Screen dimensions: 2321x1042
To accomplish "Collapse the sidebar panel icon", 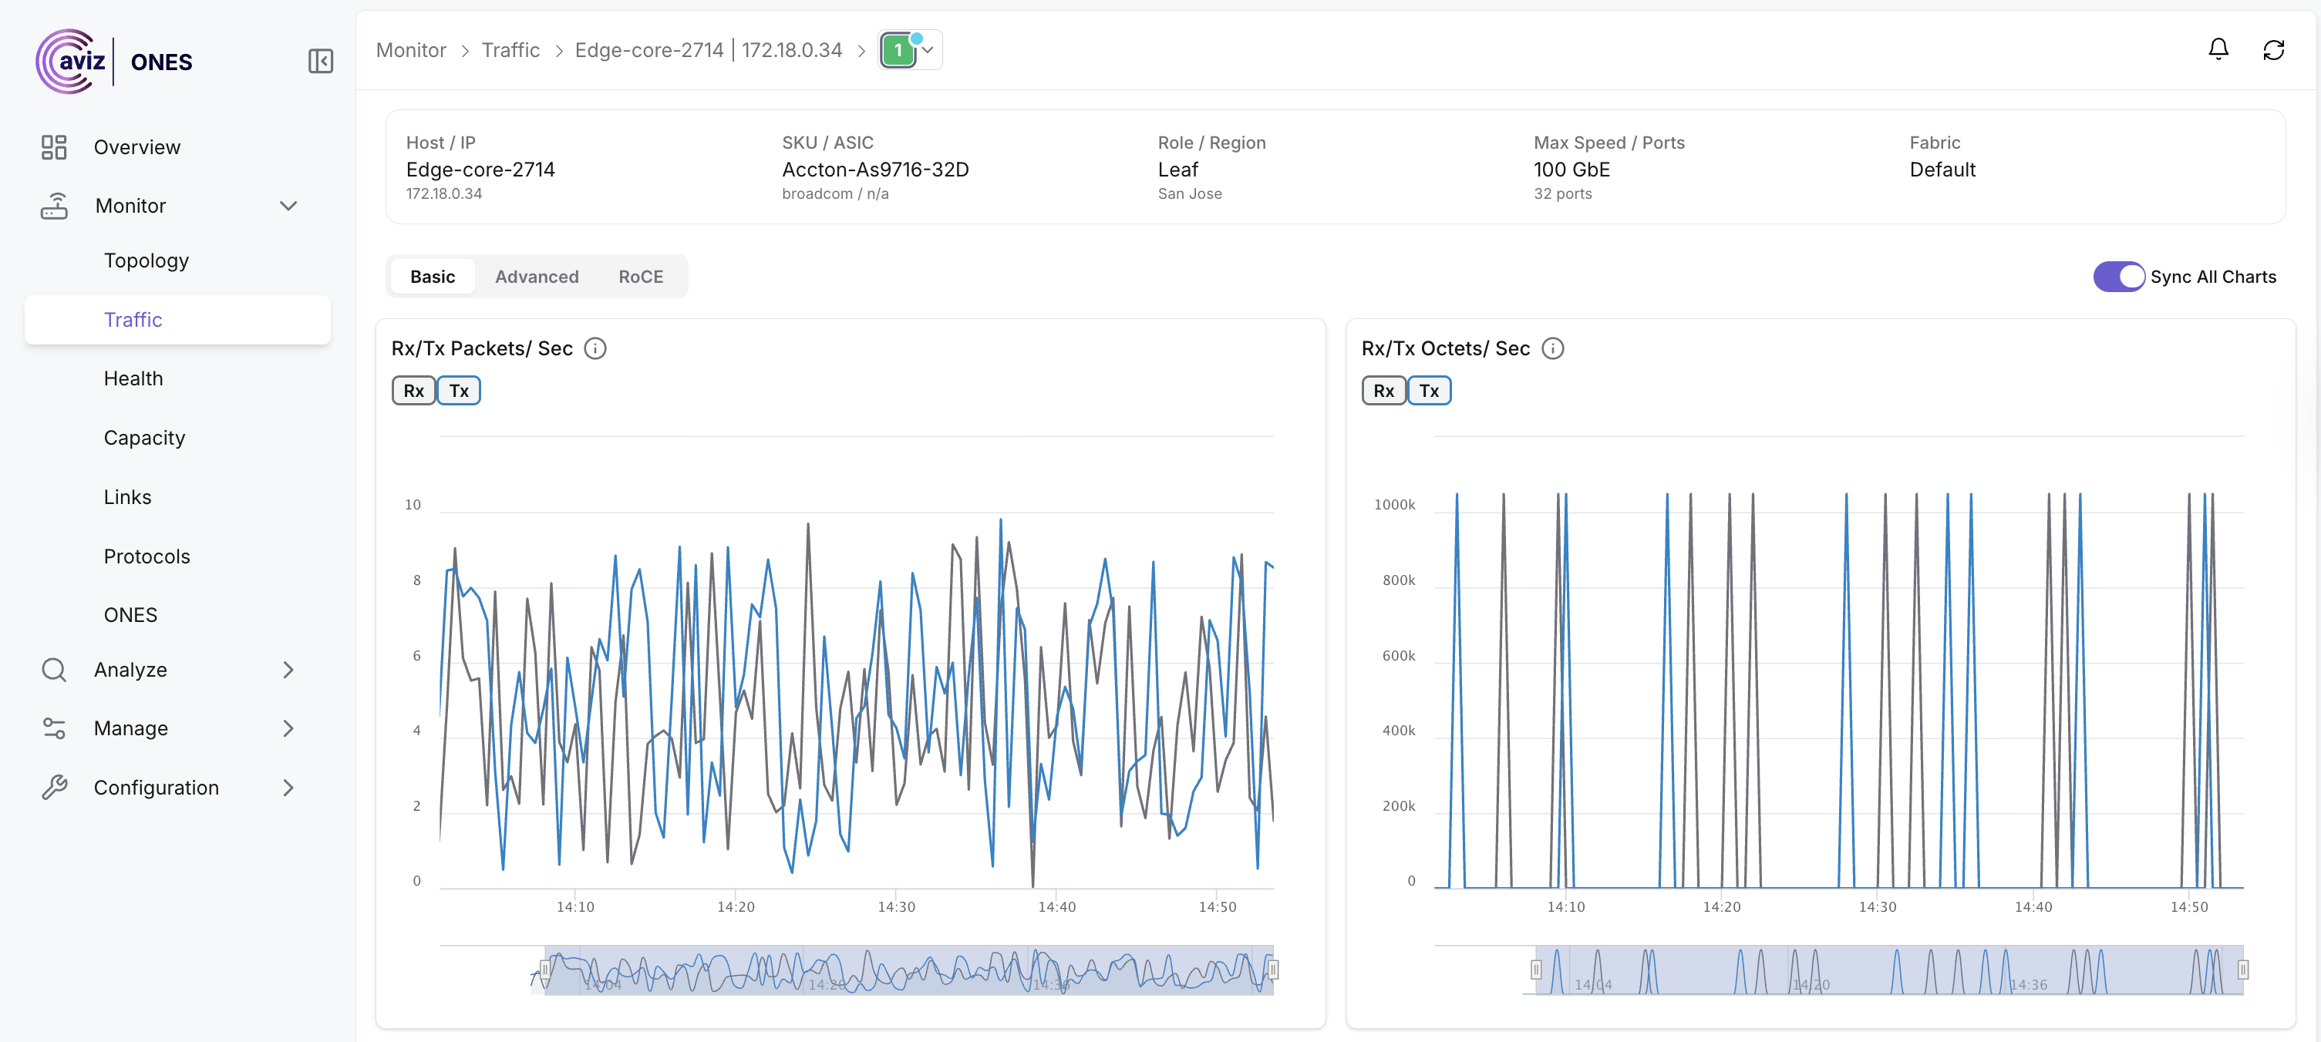I will tap(320, 61).
